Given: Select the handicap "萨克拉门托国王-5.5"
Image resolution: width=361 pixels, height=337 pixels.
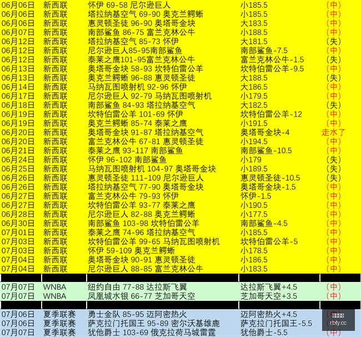Looking at the screenshot, I should [x=276, y=324].
